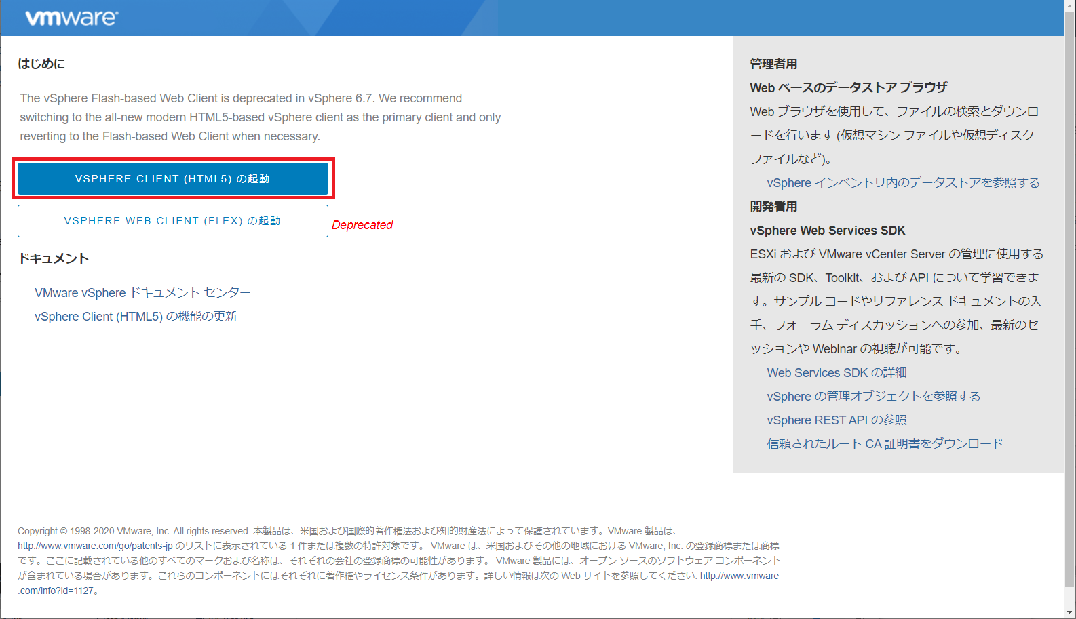This screenshot has width=1076, height=619.
Task: Open Web Services SDK の詳細 link
Action: point(837,372)
